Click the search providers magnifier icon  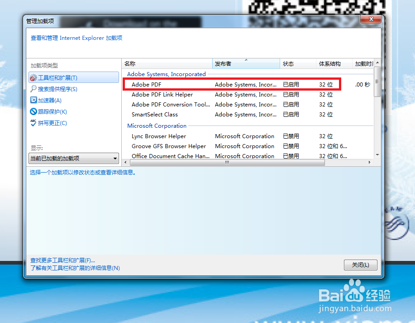click(x=33, y=89)
